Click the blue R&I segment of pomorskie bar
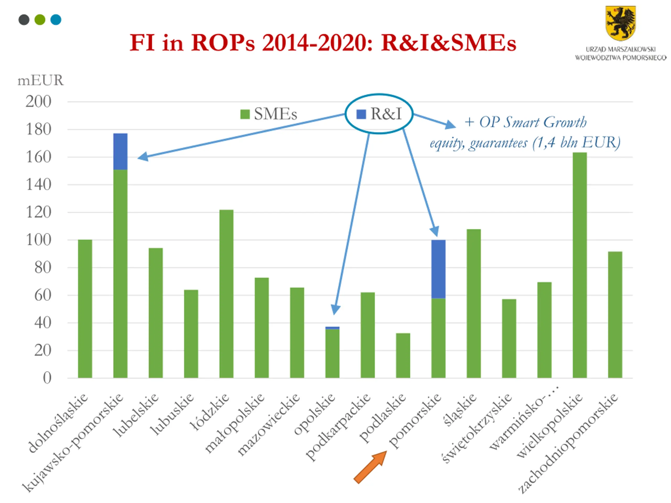 [438, 269]
